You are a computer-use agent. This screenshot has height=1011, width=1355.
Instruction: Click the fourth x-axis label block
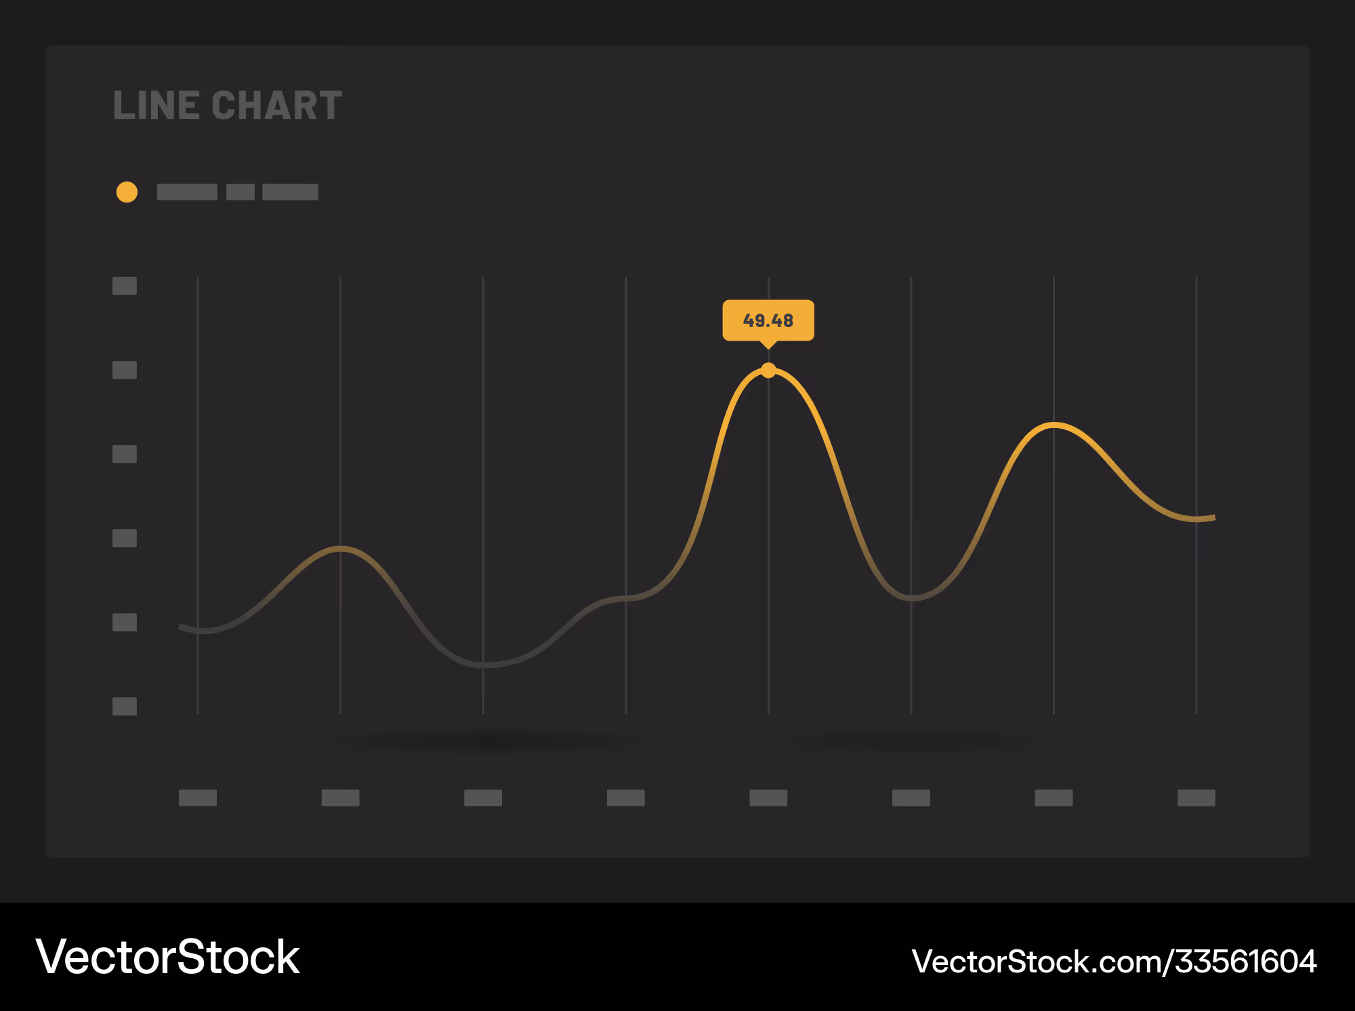[x=626, y=798]
